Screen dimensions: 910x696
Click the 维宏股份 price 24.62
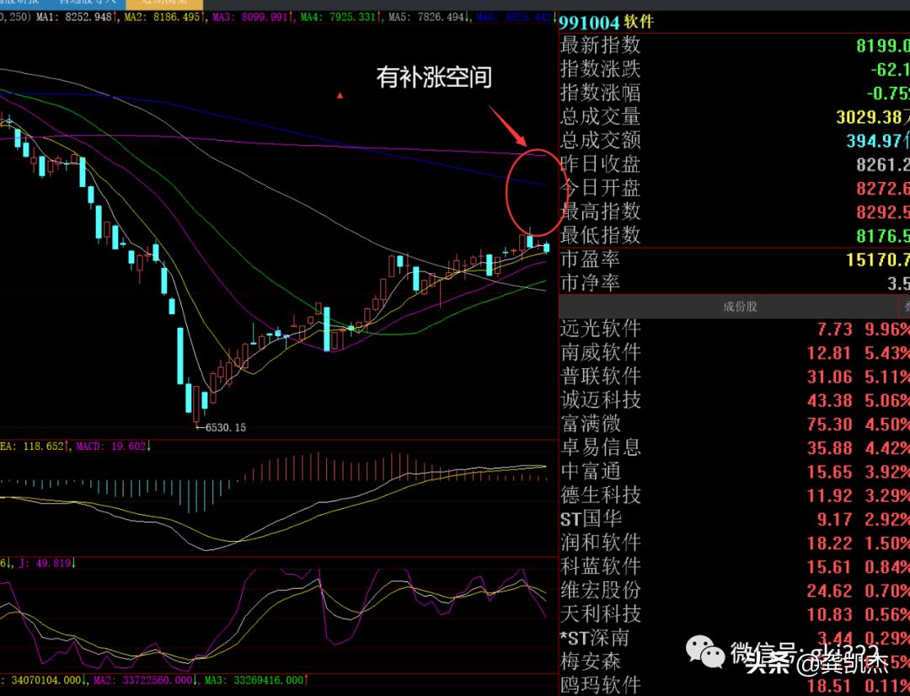830,591
